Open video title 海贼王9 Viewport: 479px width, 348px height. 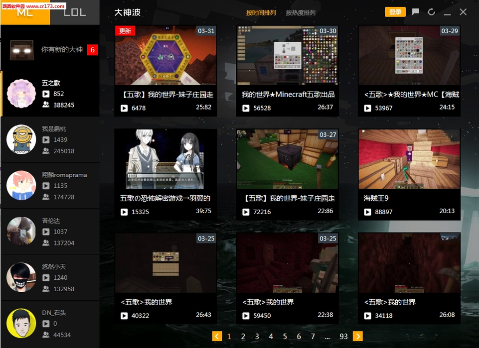(x=376, y=198)
